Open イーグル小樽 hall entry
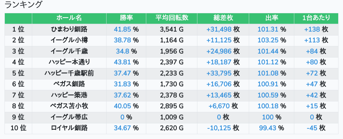Screen dimensions: 343x139 pos(69,40)
